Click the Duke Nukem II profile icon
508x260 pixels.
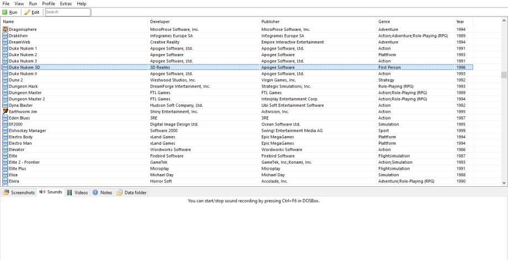click(x=5, y=74)
